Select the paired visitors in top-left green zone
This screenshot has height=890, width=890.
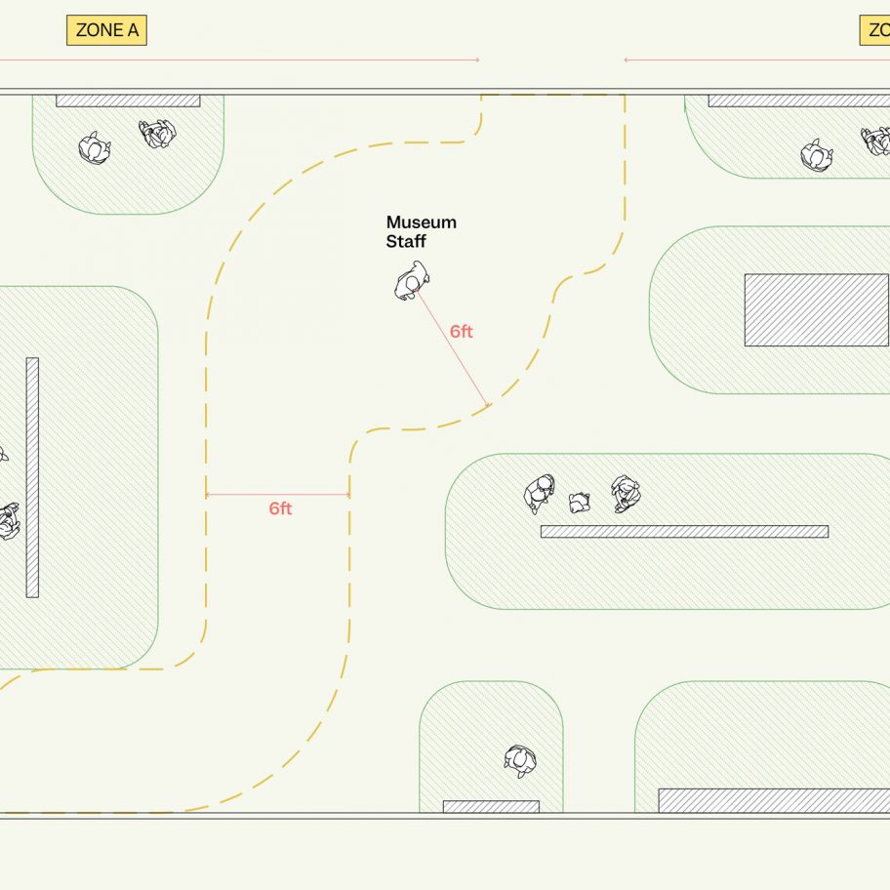point(157,134)
